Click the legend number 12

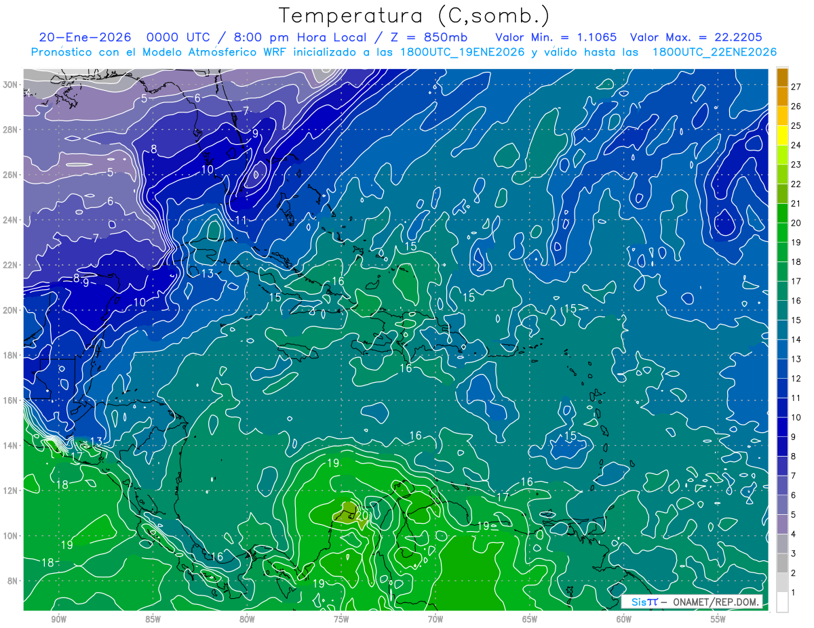(x=796, y=379)
